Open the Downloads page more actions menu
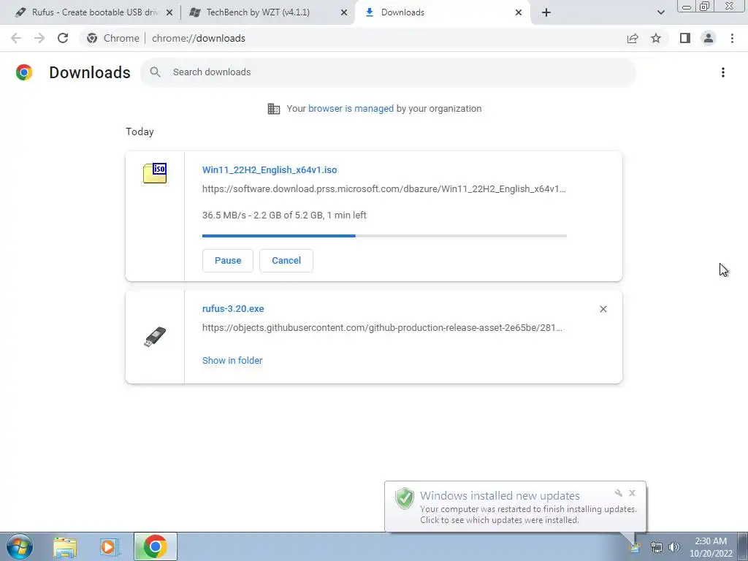This screenshot has width=748, height=561. click(x=723, y=72)
